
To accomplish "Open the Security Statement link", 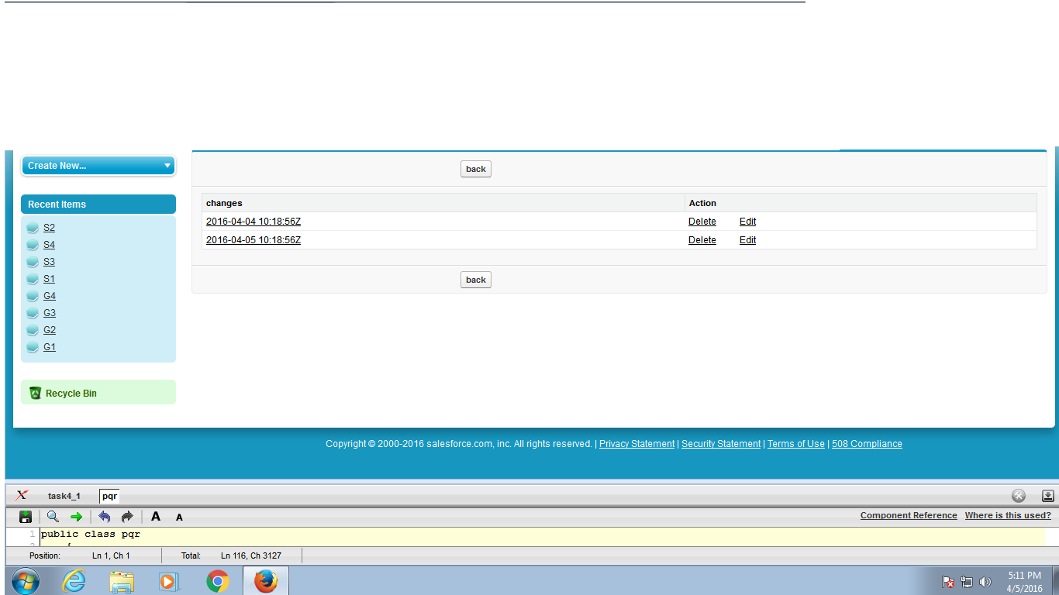I will [x=721, y=444].
